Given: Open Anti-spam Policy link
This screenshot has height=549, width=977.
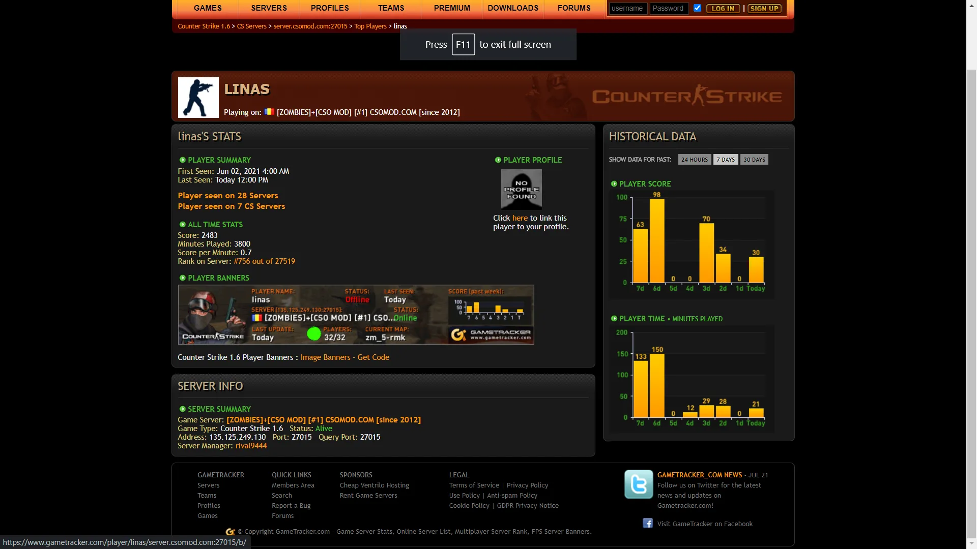Looking at the screenshot, I should tap(512, 496).
